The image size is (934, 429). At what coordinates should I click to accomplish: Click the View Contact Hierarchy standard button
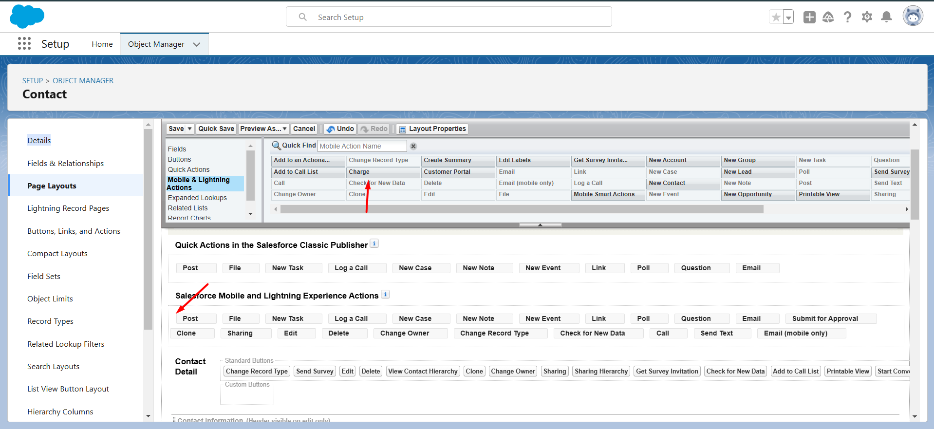point(423,372)
